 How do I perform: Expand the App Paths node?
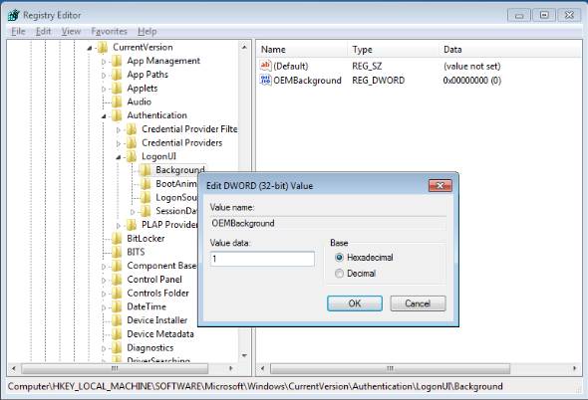[x=104, y=76]
